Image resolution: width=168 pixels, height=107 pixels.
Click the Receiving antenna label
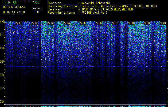pos(61,13)
